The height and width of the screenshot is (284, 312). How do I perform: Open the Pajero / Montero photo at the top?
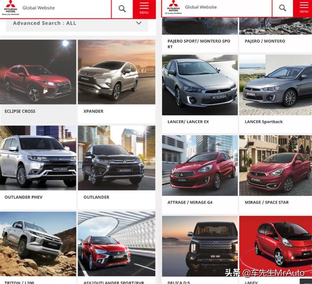click(x=276, y=26)
